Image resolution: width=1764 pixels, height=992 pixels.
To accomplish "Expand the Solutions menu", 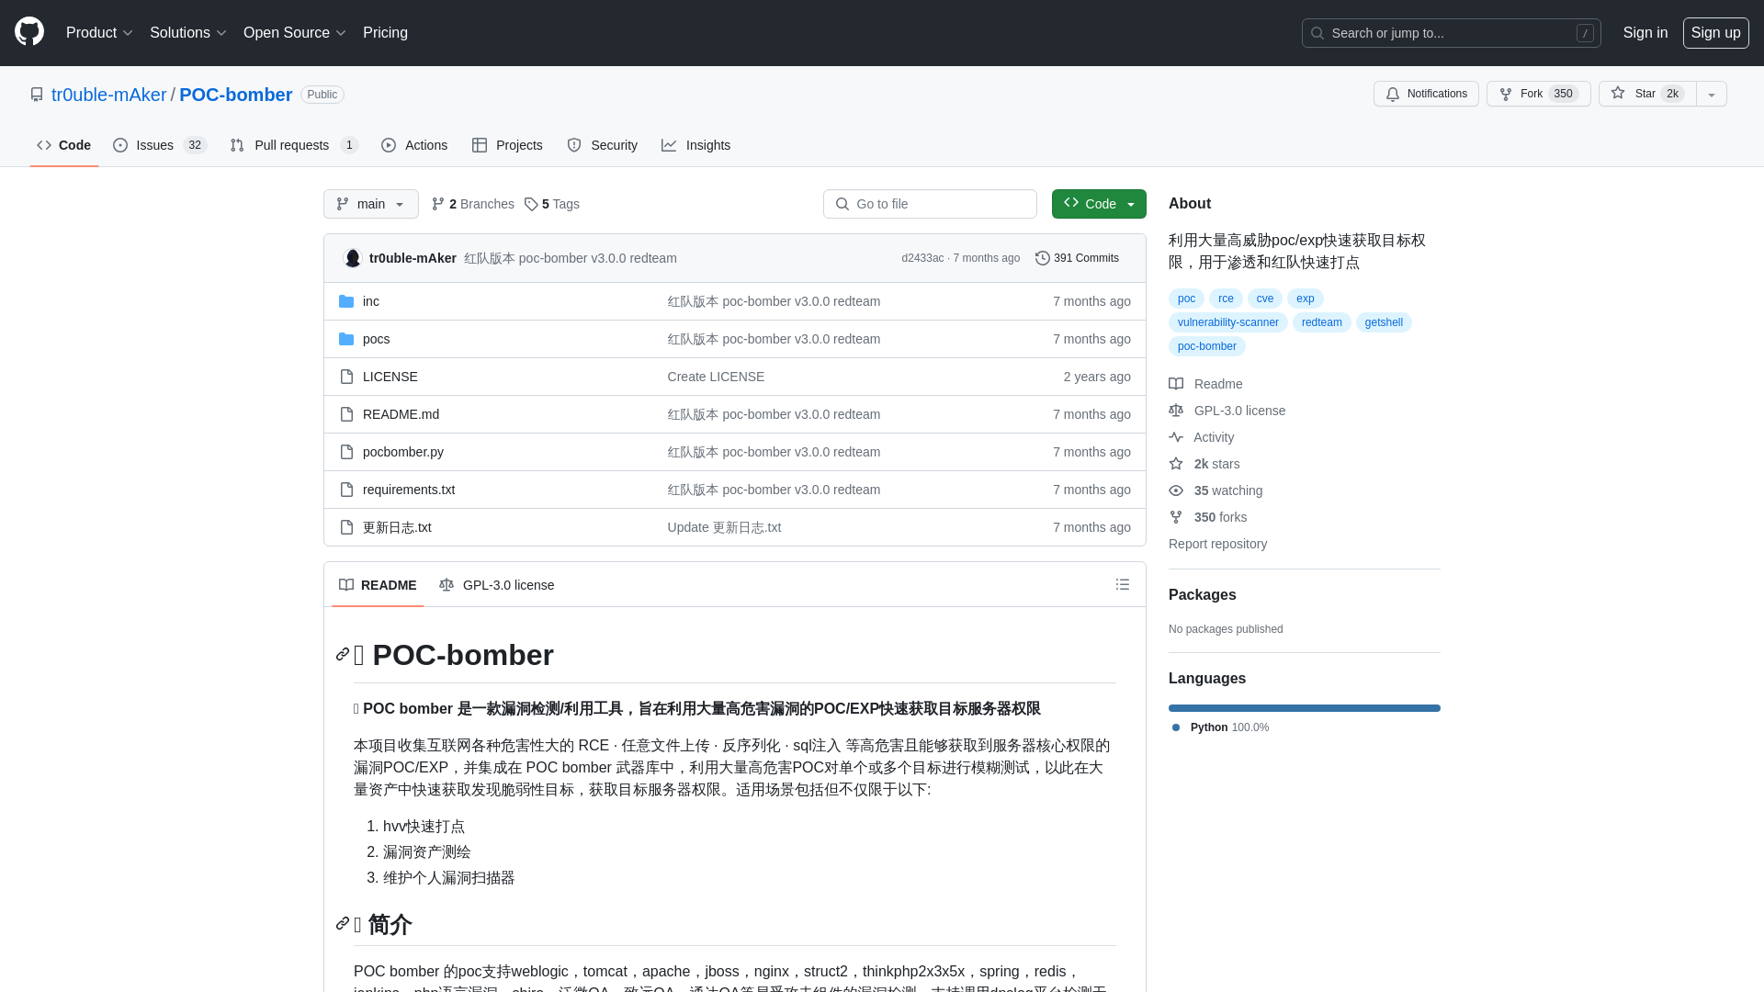I will tap(188, 33).
